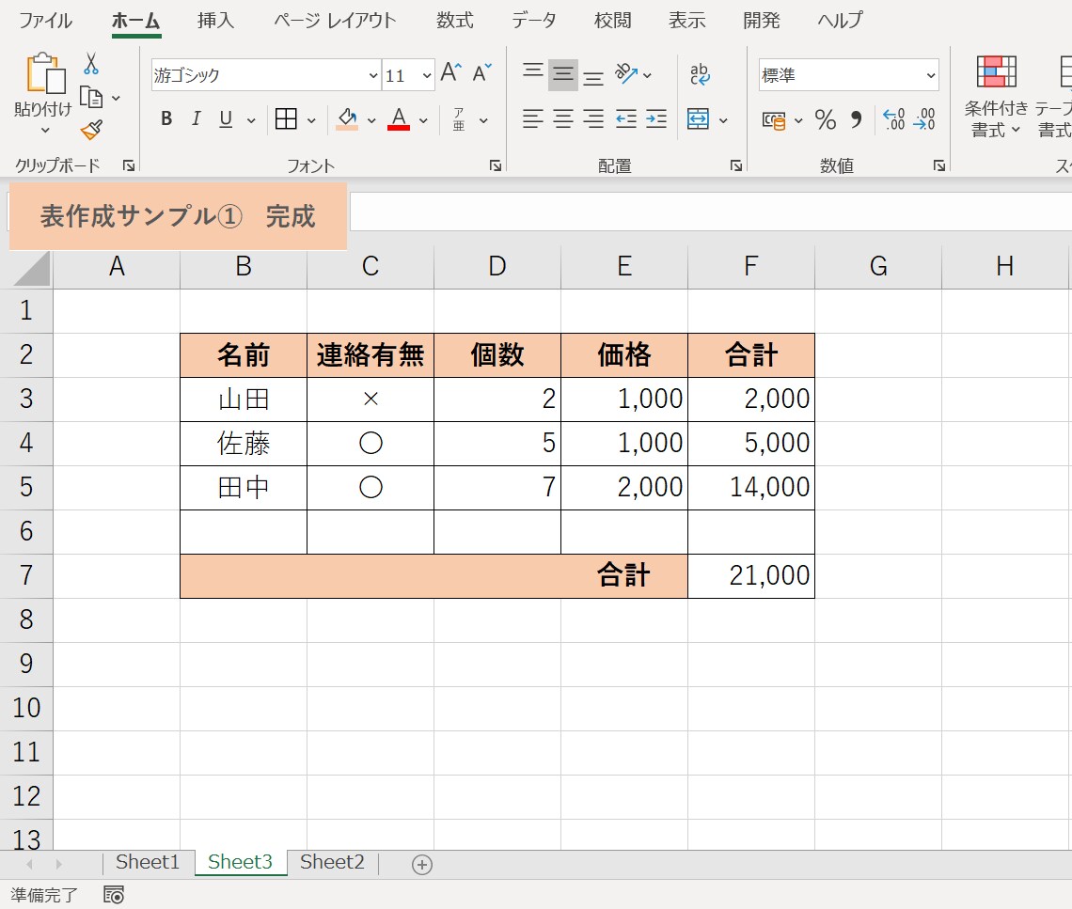Open the 校閲 tab
The height and width of the screenshot is (909, 1072).
[612, 21]
